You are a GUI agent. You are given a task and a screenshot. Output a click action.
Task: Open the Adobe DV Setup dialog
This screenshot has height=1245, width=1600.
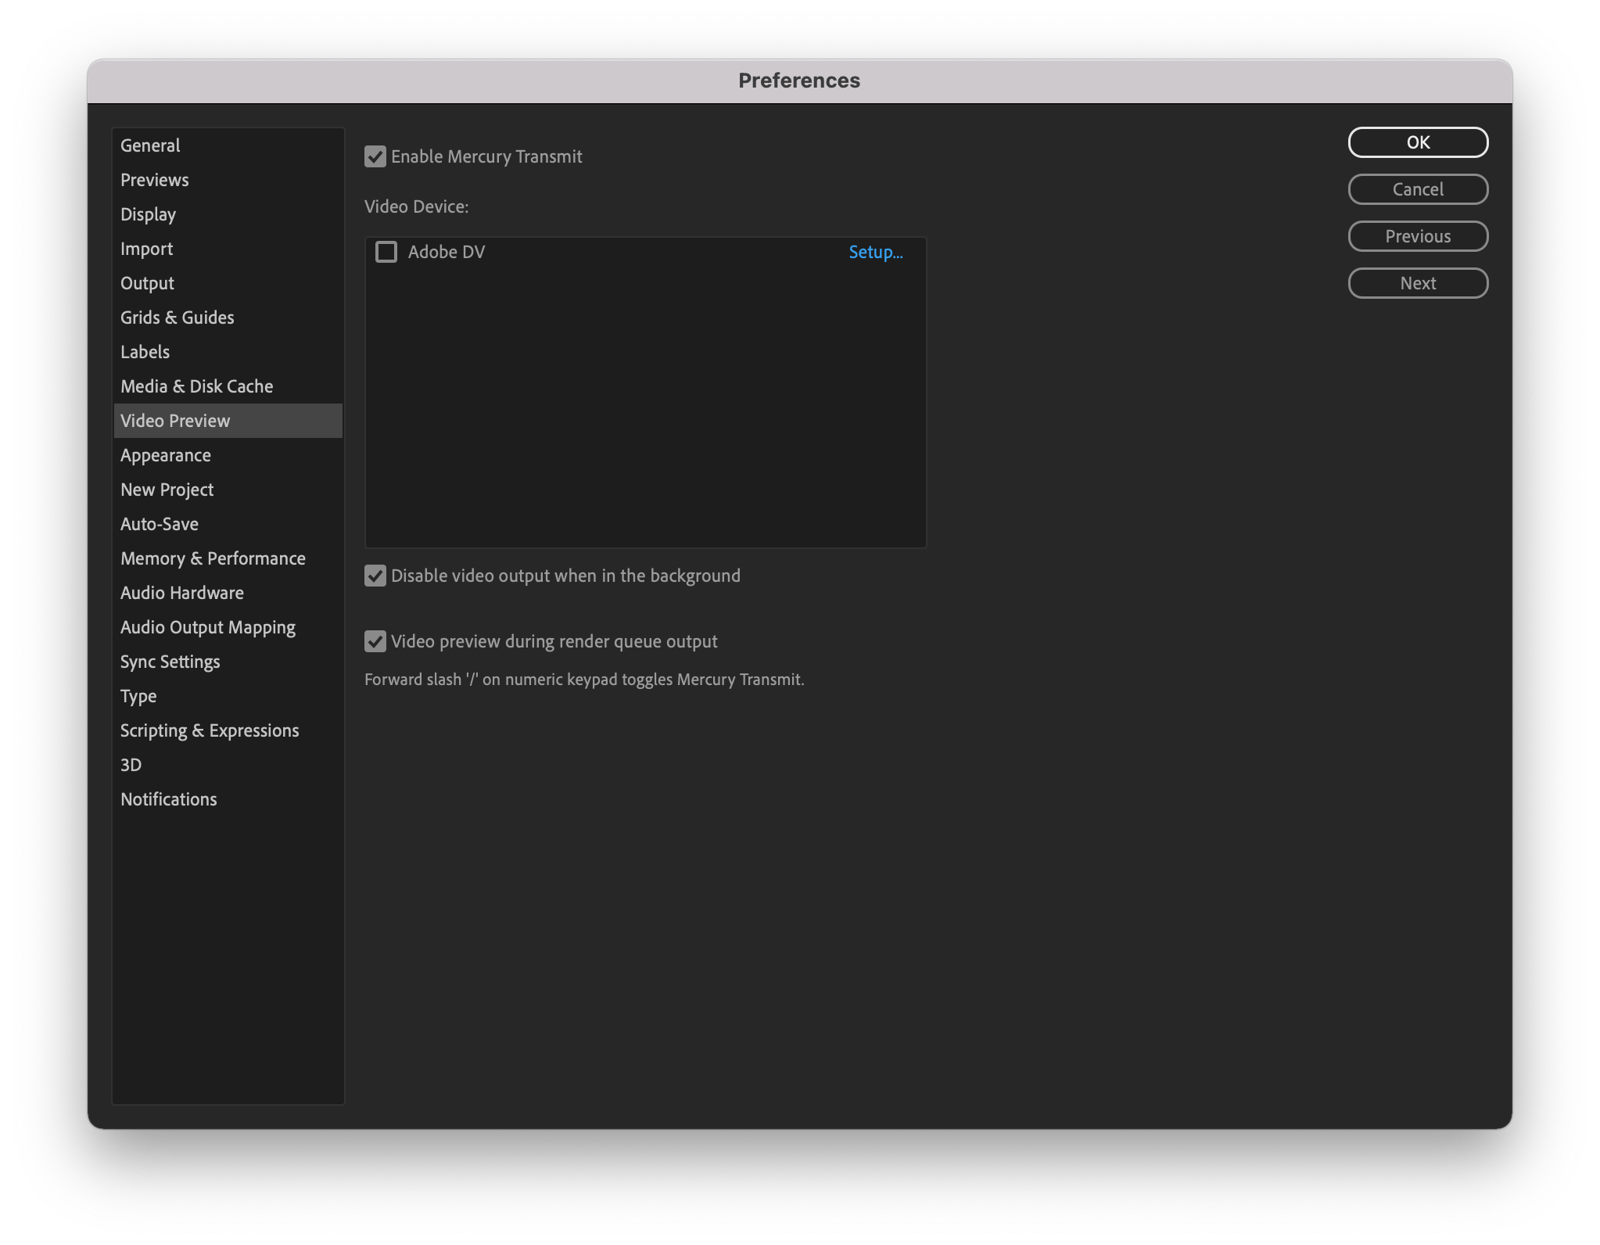pyautogui.click(x=876, y=252)
